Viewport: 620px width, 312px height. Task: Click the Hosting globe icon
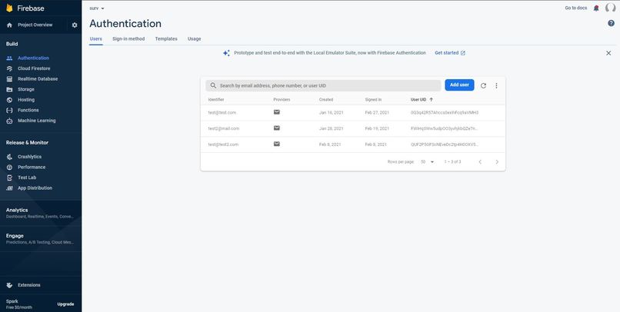pyautogui.click(x=9, y=100)
